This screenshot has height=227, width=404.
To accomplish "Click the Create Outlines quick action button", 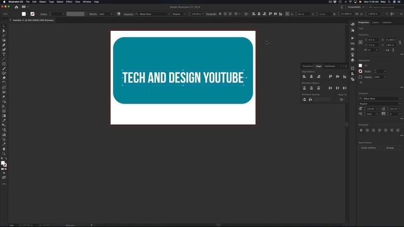I will tap(369, 148).
